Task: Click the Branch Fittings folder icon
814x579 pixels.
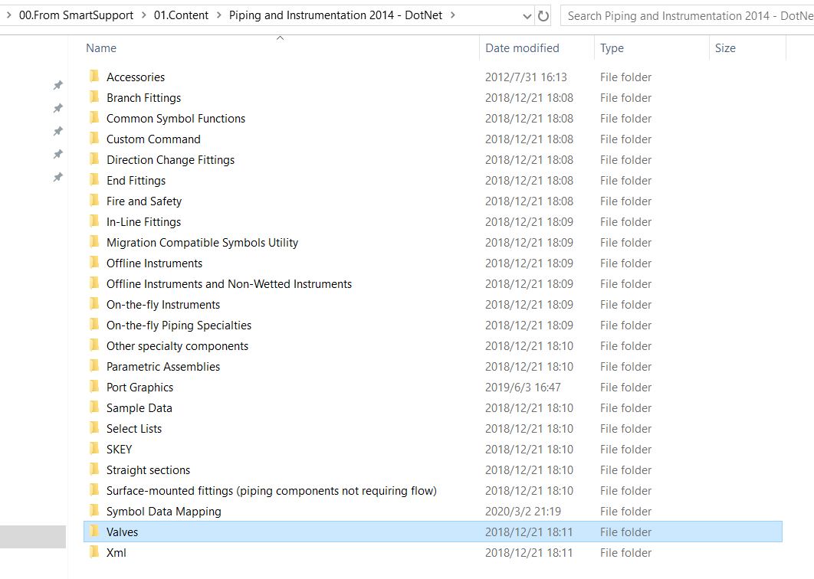Action: (94, 97)
